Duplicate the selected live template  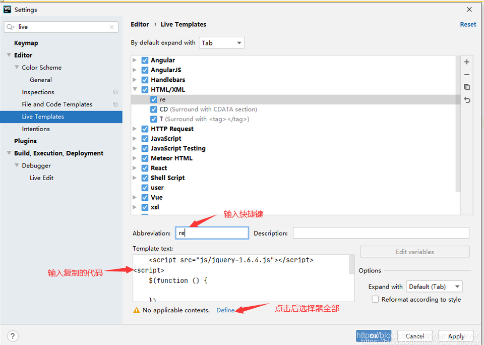(467, 87)
